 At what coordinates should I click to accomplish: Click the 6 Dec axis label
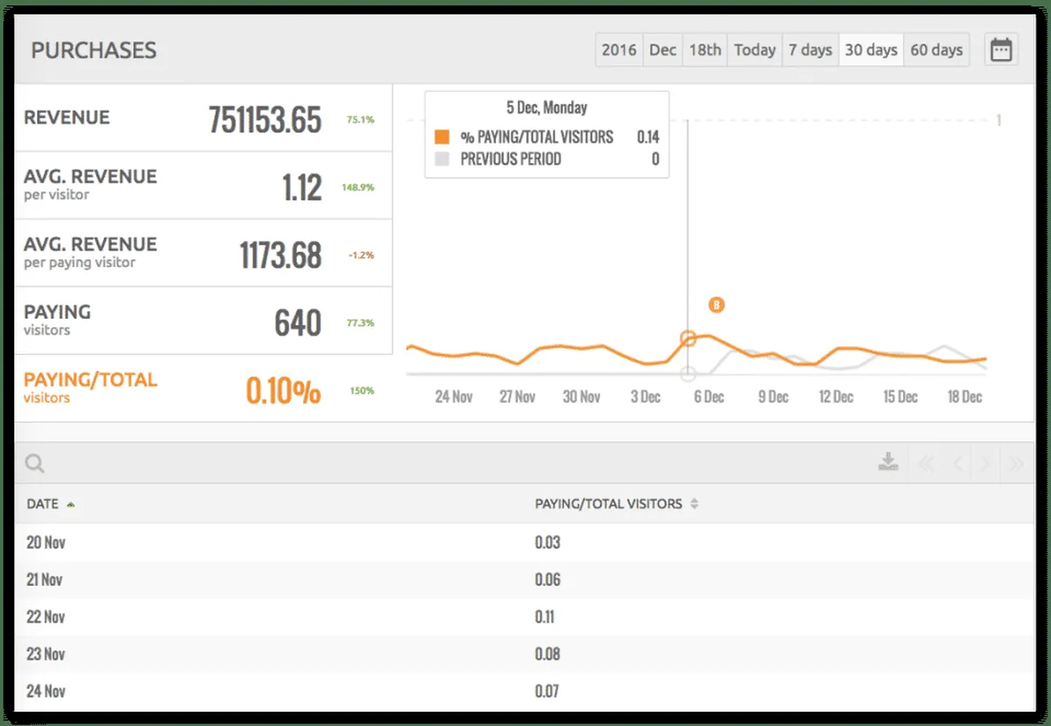pyautogui.click(x=709, y=397)
